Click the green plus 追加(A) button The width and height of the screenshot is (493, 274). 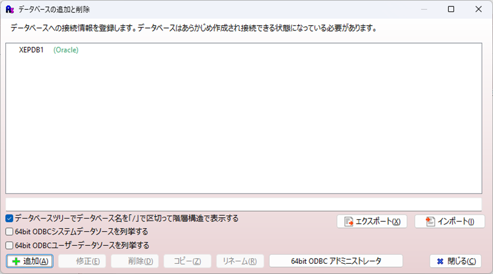pos(29,261)
